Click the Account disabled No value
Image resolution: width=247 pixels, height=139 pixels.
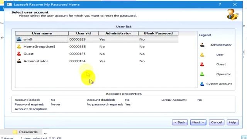click(127, 100)
